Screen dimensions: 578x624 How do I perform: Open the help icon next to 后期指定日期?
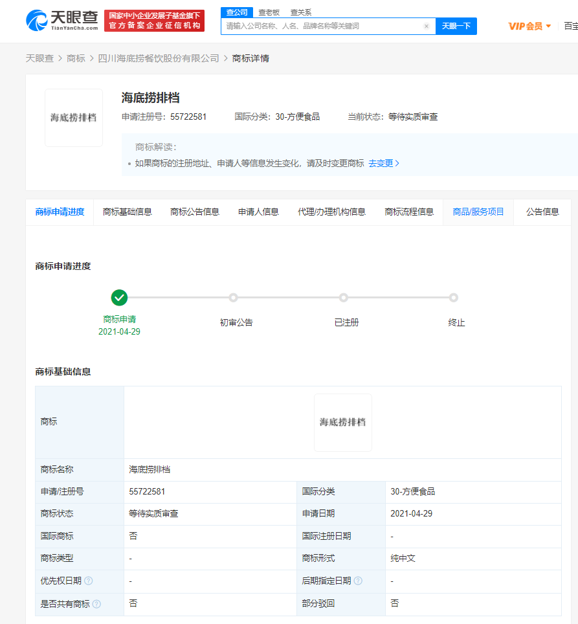[x=358, y=581]
